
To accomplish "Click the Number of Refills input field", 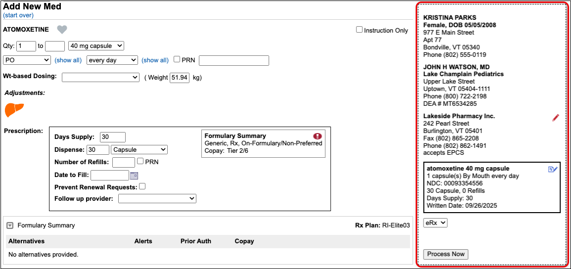I will tap(123, 162).
